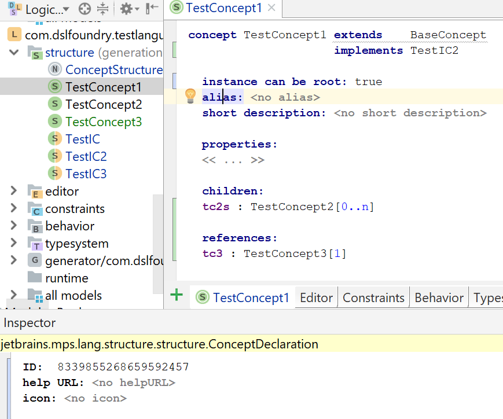Expand the behavior aspect folder
Screen dimensions: 503x419
14,226
